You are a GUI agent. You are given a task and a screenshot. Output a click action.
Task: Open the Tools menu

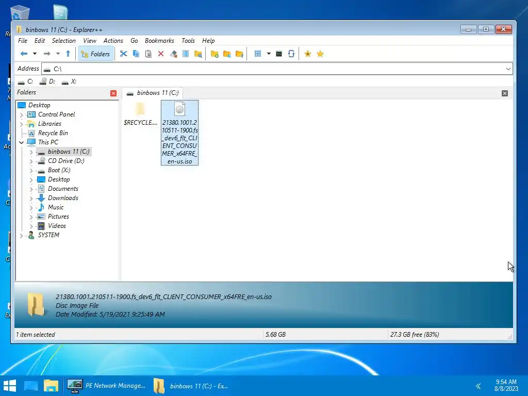click(x=188, y=41)
